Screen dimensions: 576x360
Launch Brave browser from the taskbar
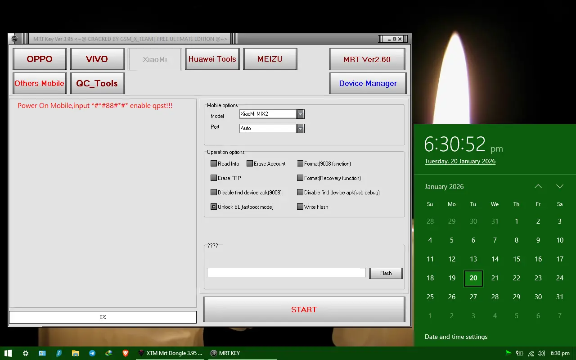126,353
